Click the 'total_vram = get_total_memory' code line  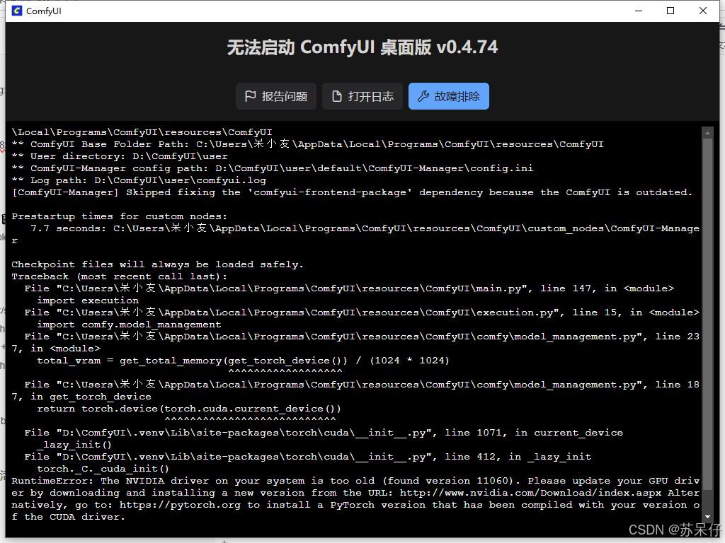(x=243, y=360)
